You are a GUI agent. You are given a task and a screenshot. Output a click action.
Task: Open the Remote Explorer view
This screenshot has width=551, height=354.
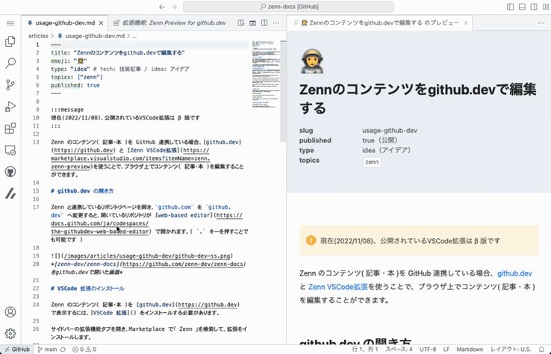10,150
